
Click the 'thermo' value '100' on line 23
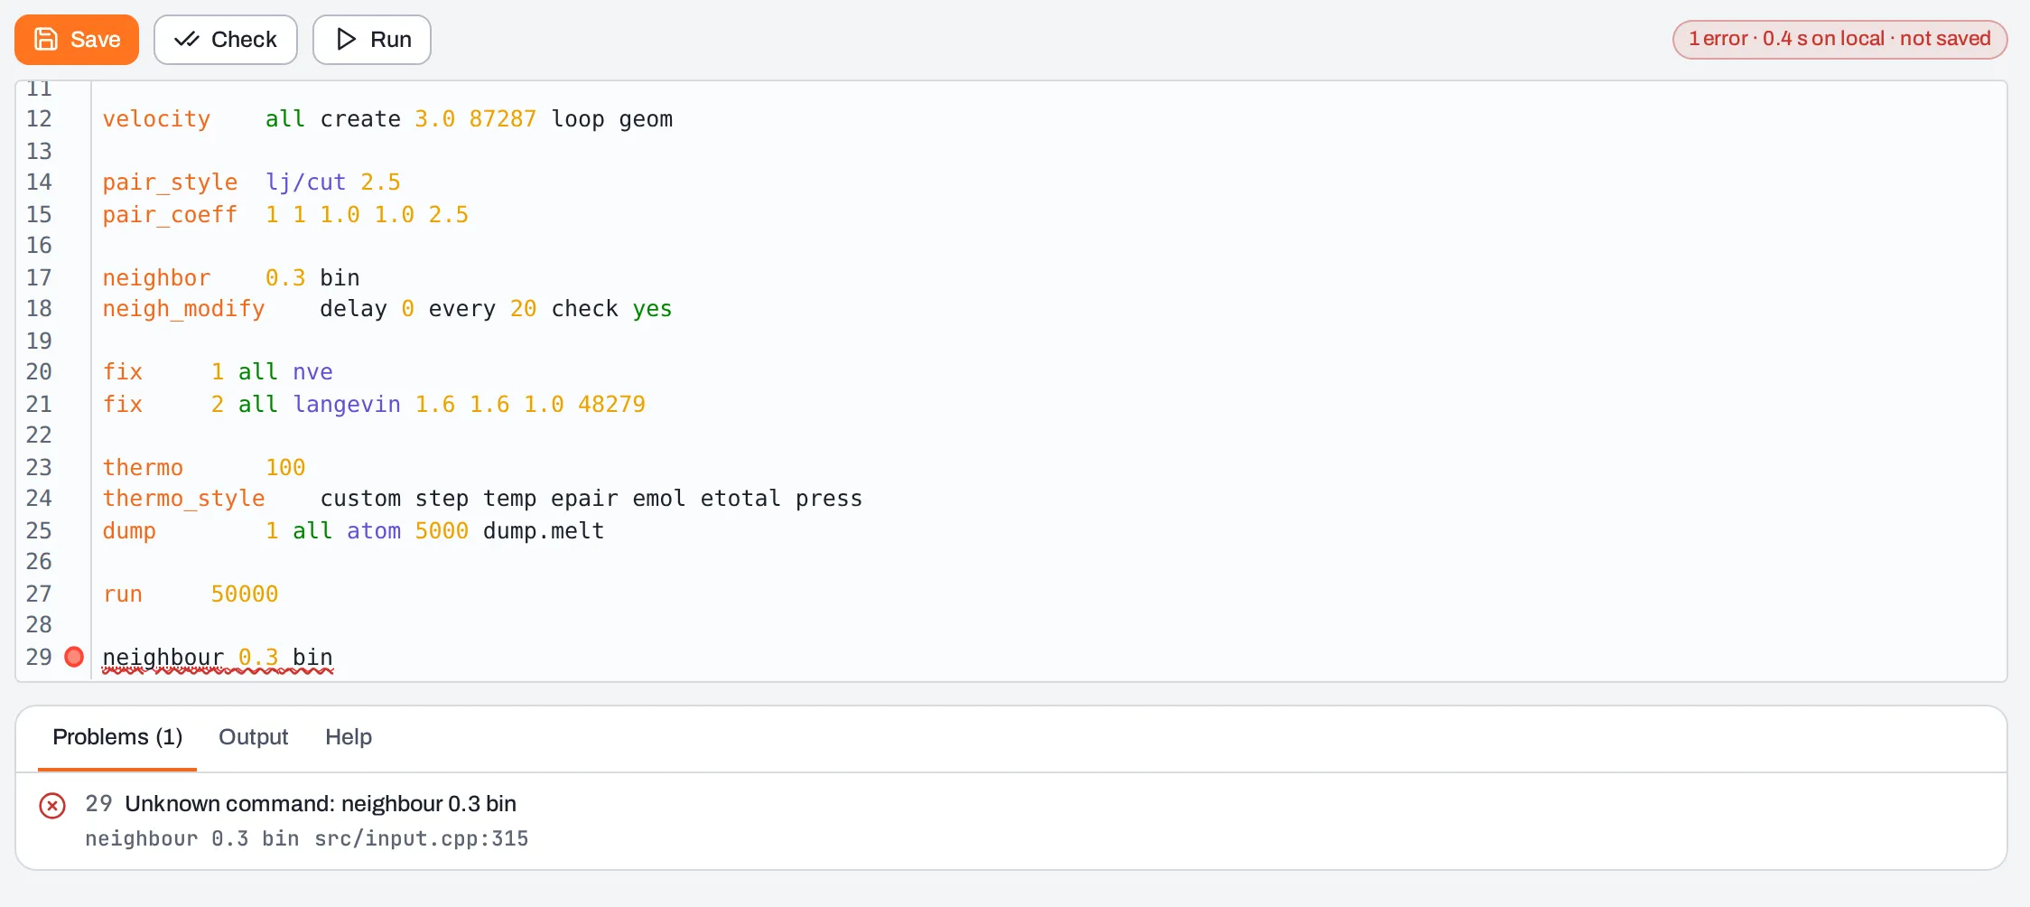pyautogui.click(x=285, y=468)
